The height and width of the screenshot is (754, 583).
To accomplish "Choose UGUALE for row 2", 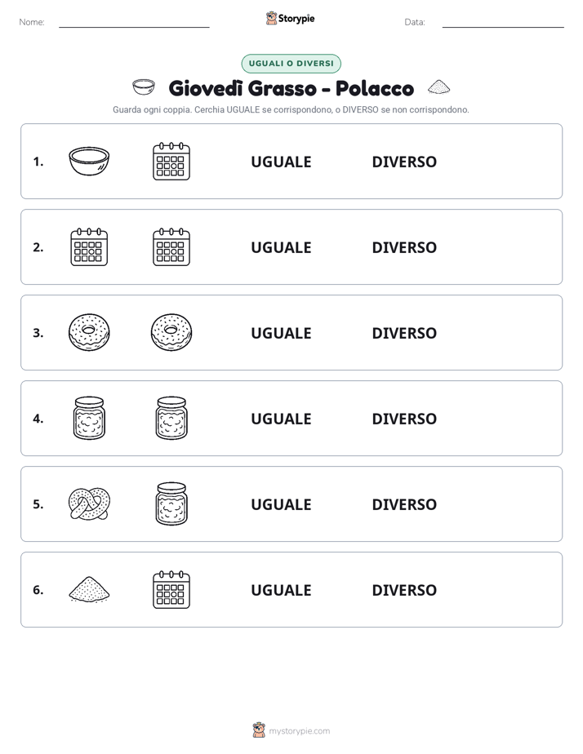I will pos(281,247).
